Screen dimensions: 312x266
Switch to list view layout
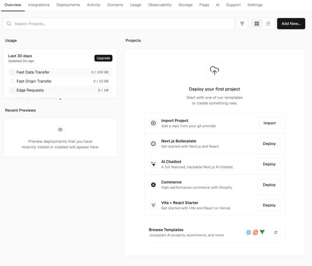268,24
